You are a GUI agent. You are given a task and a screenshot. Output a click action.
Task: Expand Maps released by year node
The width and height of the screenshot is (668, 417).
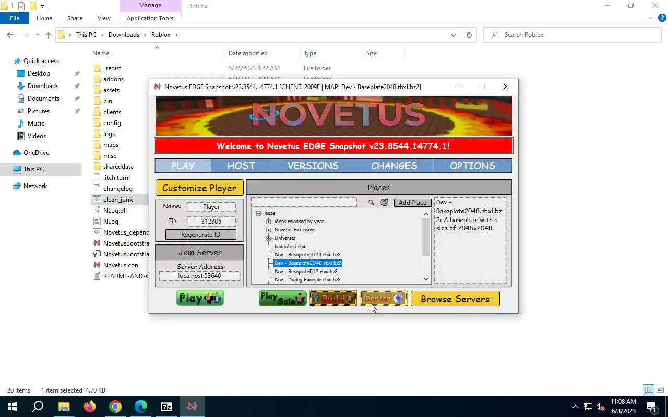coord(268,222)
